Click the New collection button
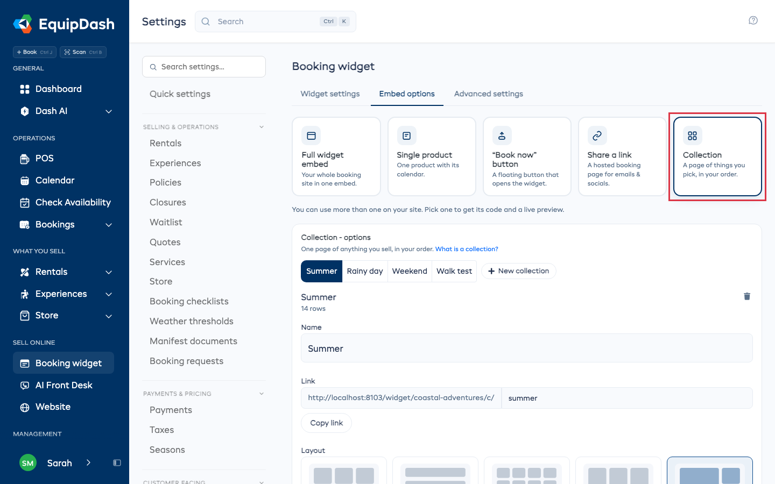Viewport: 775px width, 484px height. click(519, 271)
